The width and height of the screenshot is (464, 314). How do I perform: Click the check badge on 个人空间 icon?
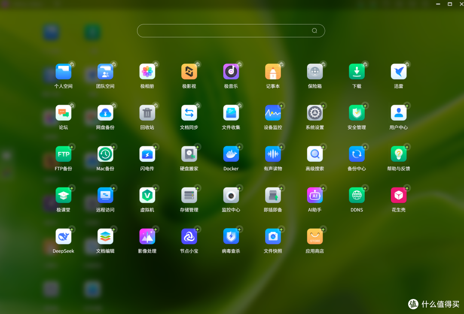tap(72, 64)
